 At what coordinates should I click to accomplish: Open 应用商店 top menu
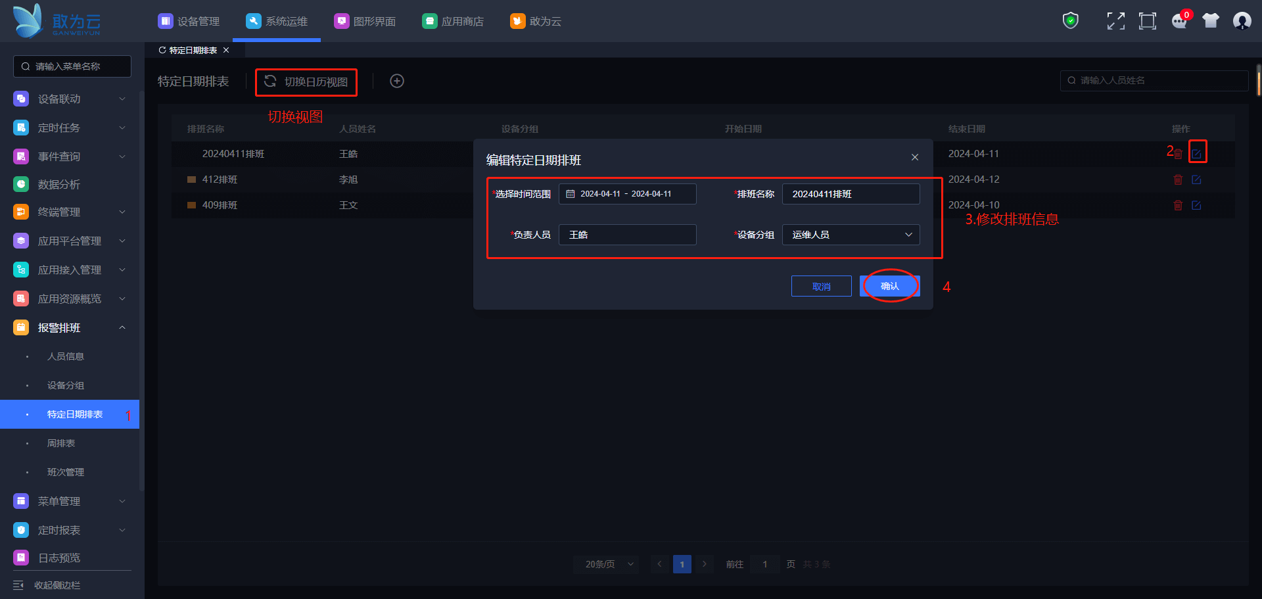(453, 21)
